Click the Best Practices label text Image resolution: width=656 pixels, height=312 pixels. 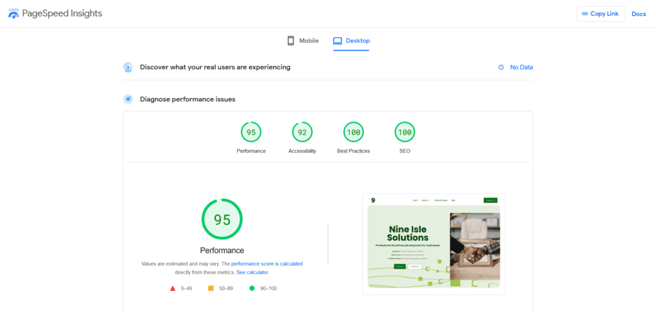(354, 151)
